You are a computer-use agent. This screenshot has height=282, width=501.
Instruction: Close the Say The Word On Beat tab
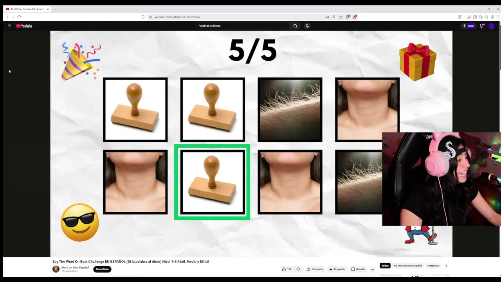[x=48, y=9]
